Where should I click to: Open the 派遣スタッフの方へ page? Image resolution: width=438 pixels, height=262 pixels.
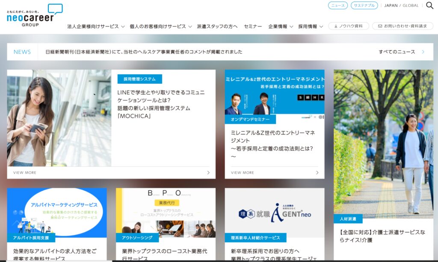[217, 26]
